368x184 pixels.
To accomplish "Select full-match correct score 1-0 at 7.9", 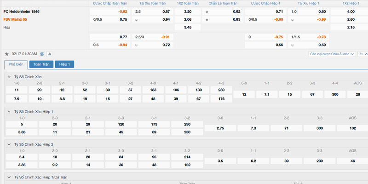I will click(x=17, y=99).
